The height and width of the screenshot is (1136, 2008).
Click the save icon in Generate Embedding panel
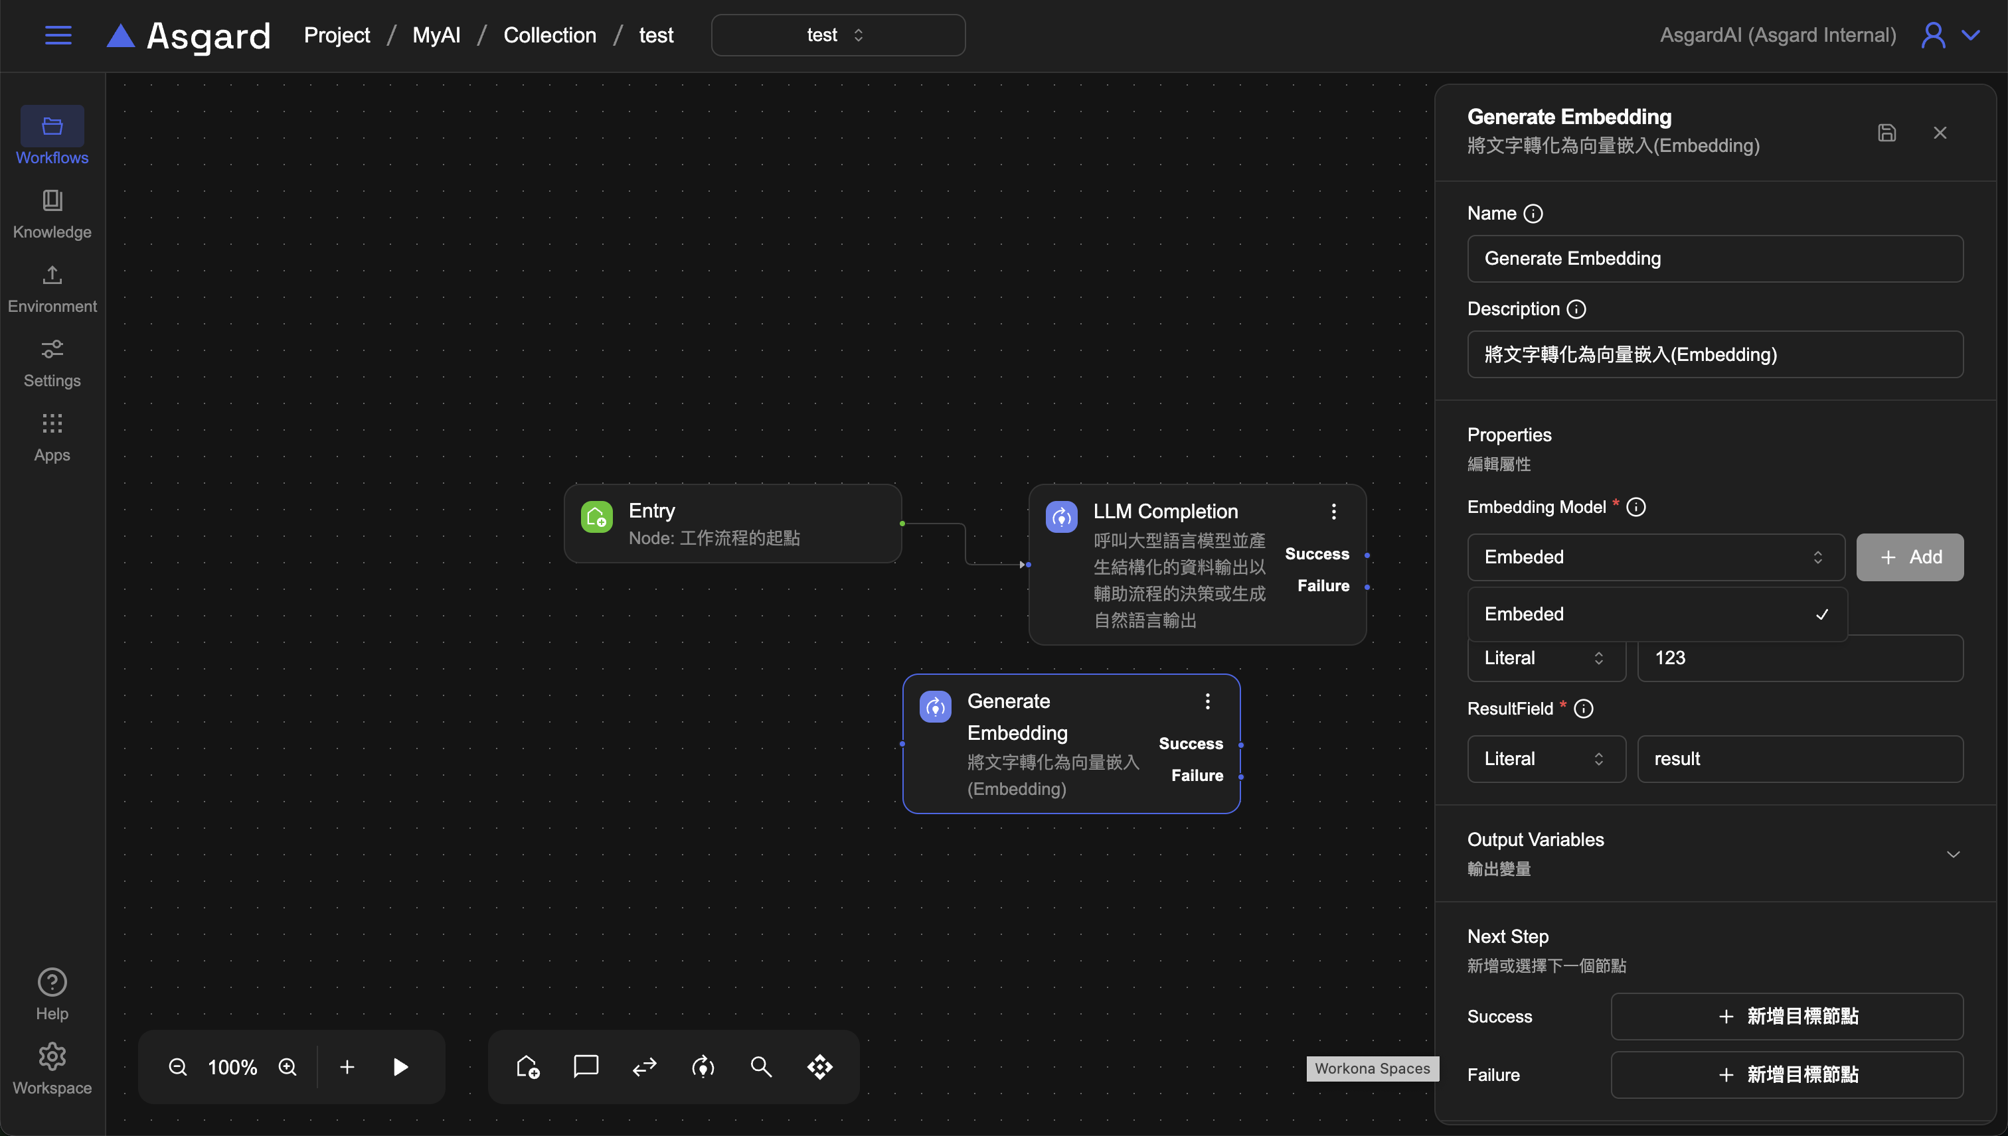point(1886,133)
